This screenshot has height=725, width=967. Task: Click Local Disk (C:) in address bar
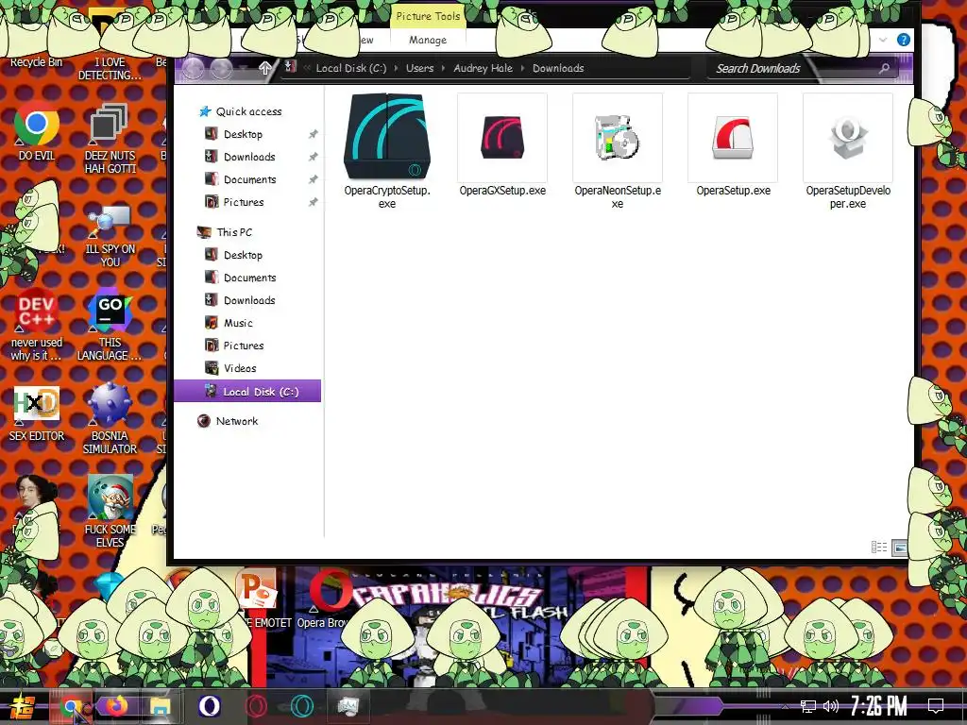pos(351,68)
